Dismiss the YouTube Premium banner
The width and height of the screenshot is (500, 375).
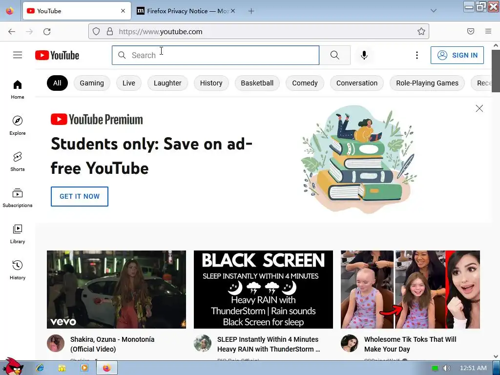pyautogui.click(x=479, y=108)
